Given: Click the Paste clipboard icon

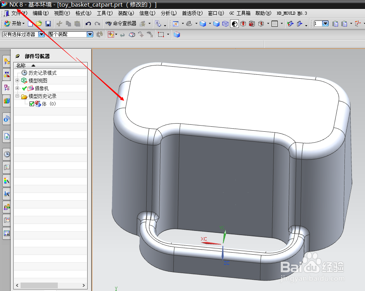Looking at the screenshot, I should tap(77, 24).
